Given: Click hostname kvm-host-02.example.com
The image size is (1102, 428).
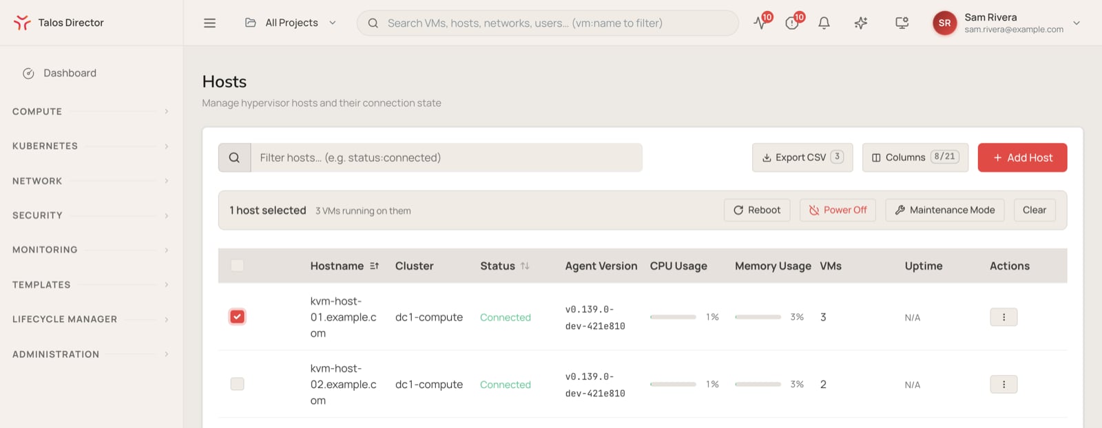Looking at the screenshot, I should tap(344, 385).
